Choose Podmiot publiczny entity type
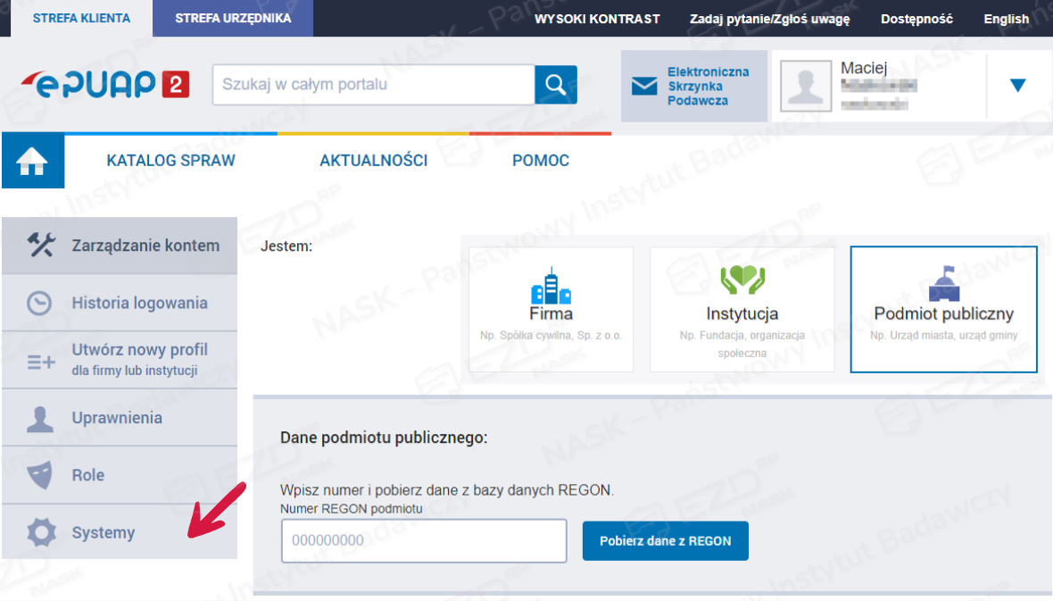Viewport: 1053px width, 601px height. pyautogui.click(x=943, y=309)
